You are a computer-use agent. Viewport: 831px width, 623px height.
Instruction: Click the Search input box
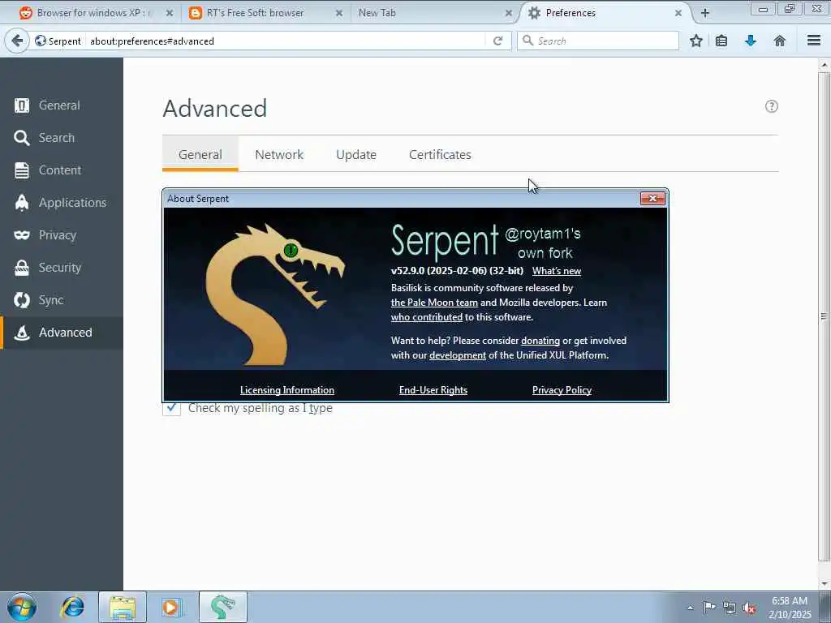[598, 41]
